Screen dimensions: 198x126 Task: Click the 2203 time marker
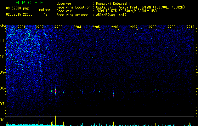click(x=59, y=27)
